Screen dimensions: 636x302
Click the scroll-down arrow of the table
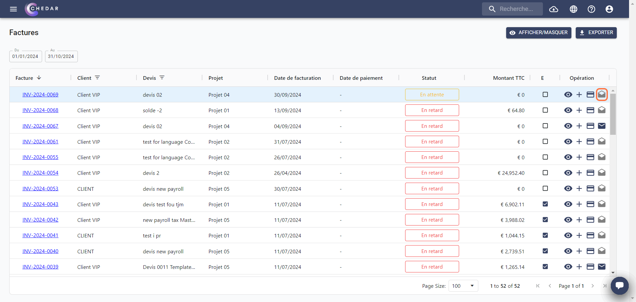tap(613, 273)
